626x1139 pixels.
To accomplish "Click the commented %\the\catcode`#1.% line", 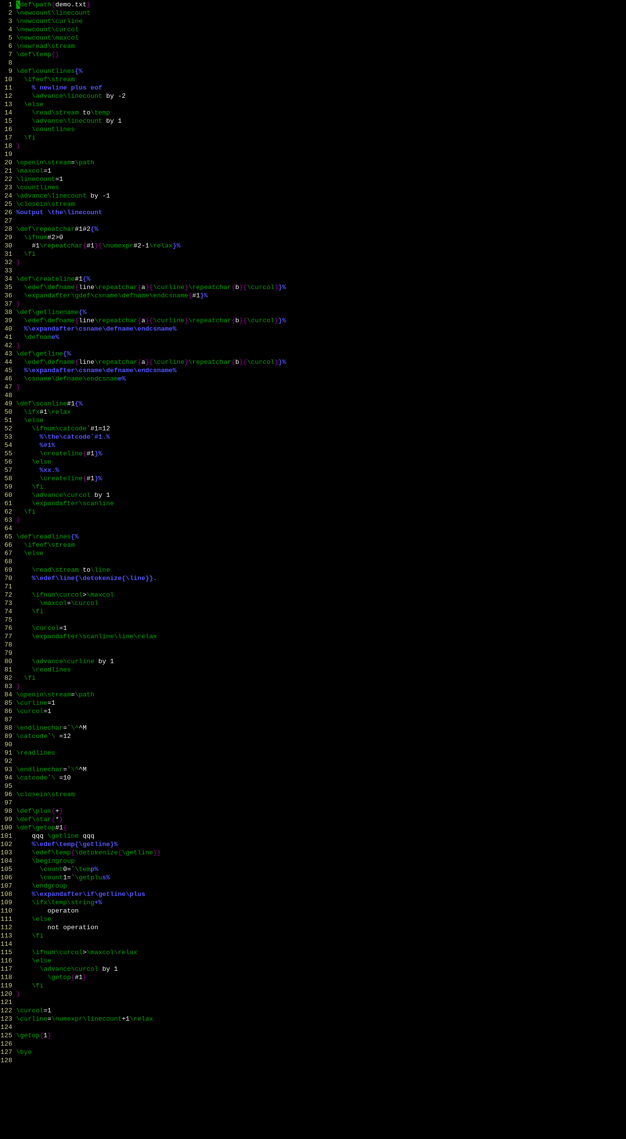I will pyautogui.click(x=75, y=437).
